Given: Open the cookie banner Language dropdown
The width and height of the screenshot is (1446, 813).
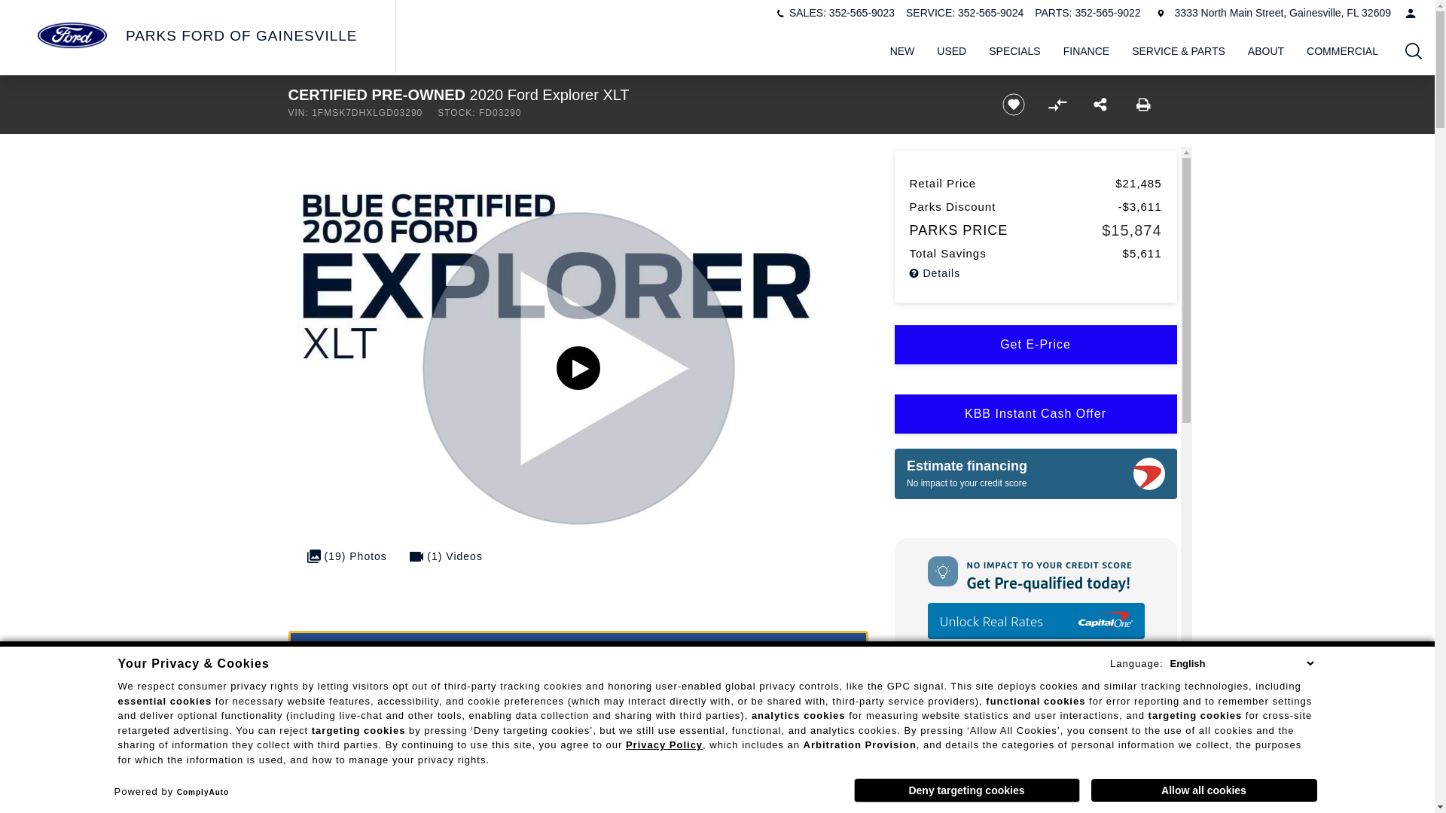Looking at the screenshot, I should click(x=1240, y=663).
